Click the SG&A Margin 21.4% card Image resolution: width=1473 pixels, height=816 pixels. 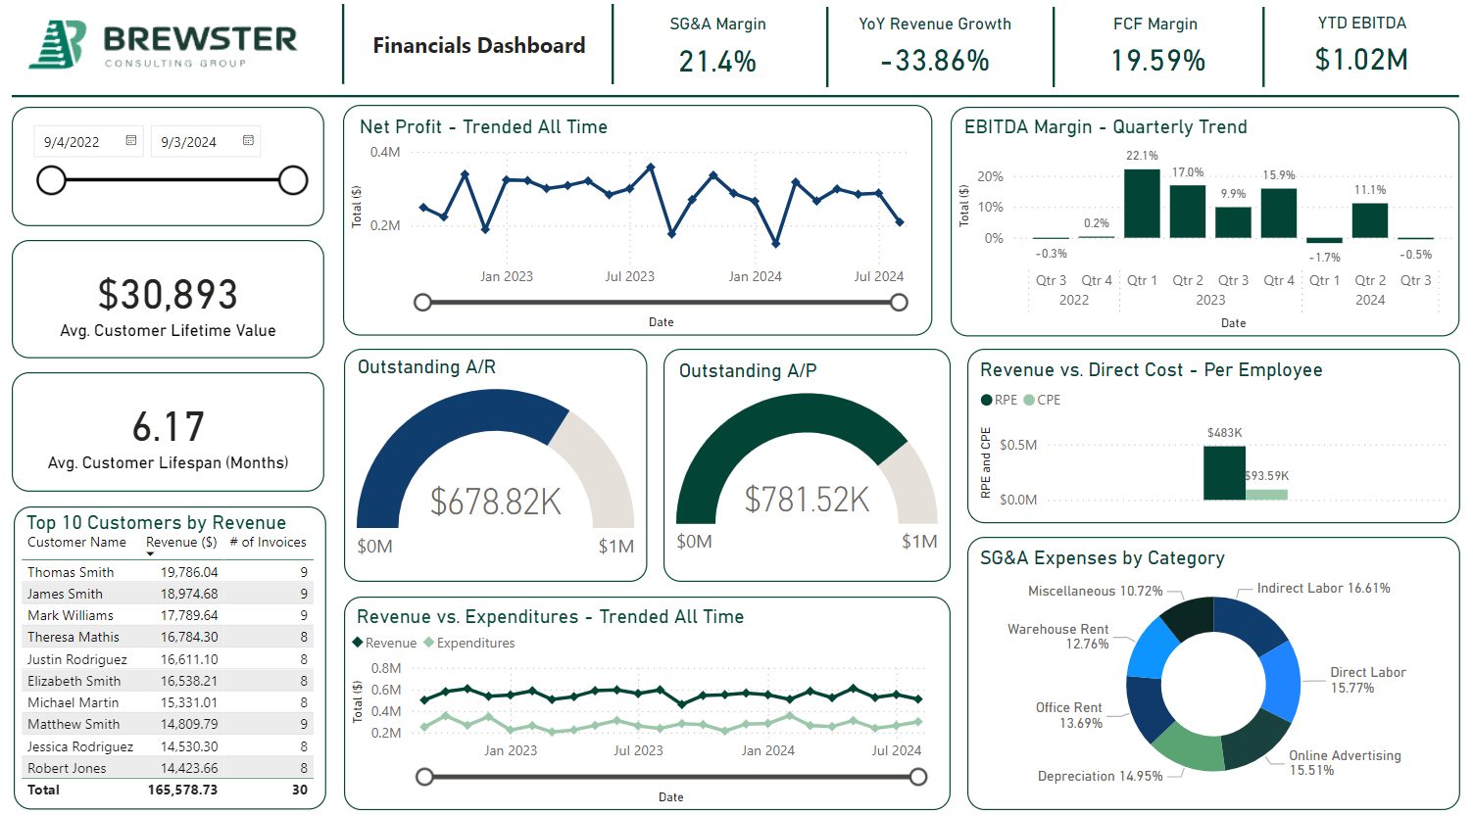[717, 45]
